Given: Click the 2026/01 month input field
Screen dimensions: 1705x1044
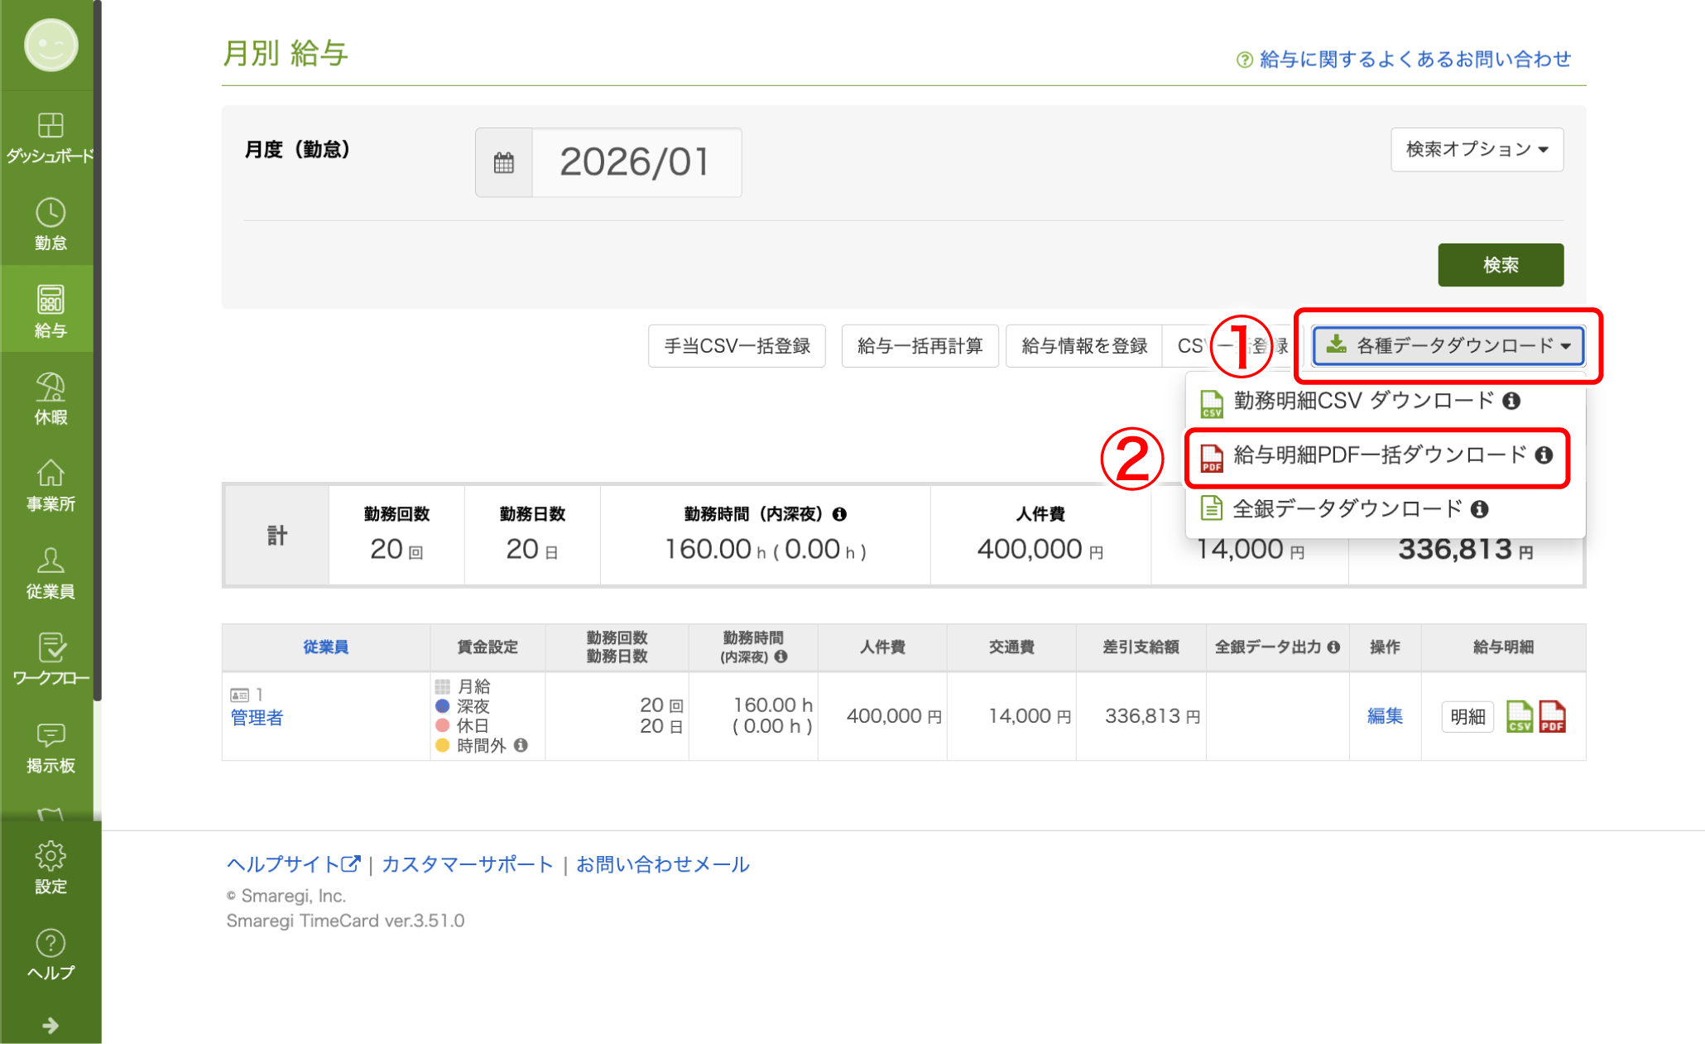Looking at the screenshot, I should (636, 162).
